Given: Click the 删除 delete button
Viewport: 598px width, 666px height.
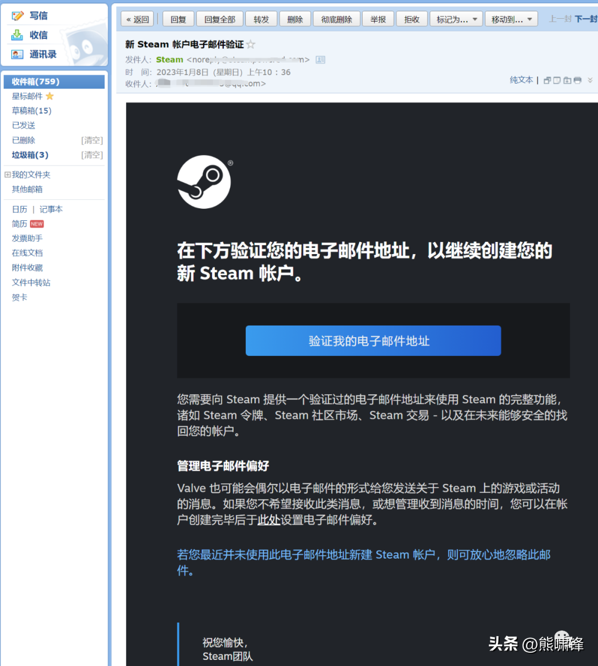Looking at the screenshot, I should pyautogui.click(x=295, y=19).
